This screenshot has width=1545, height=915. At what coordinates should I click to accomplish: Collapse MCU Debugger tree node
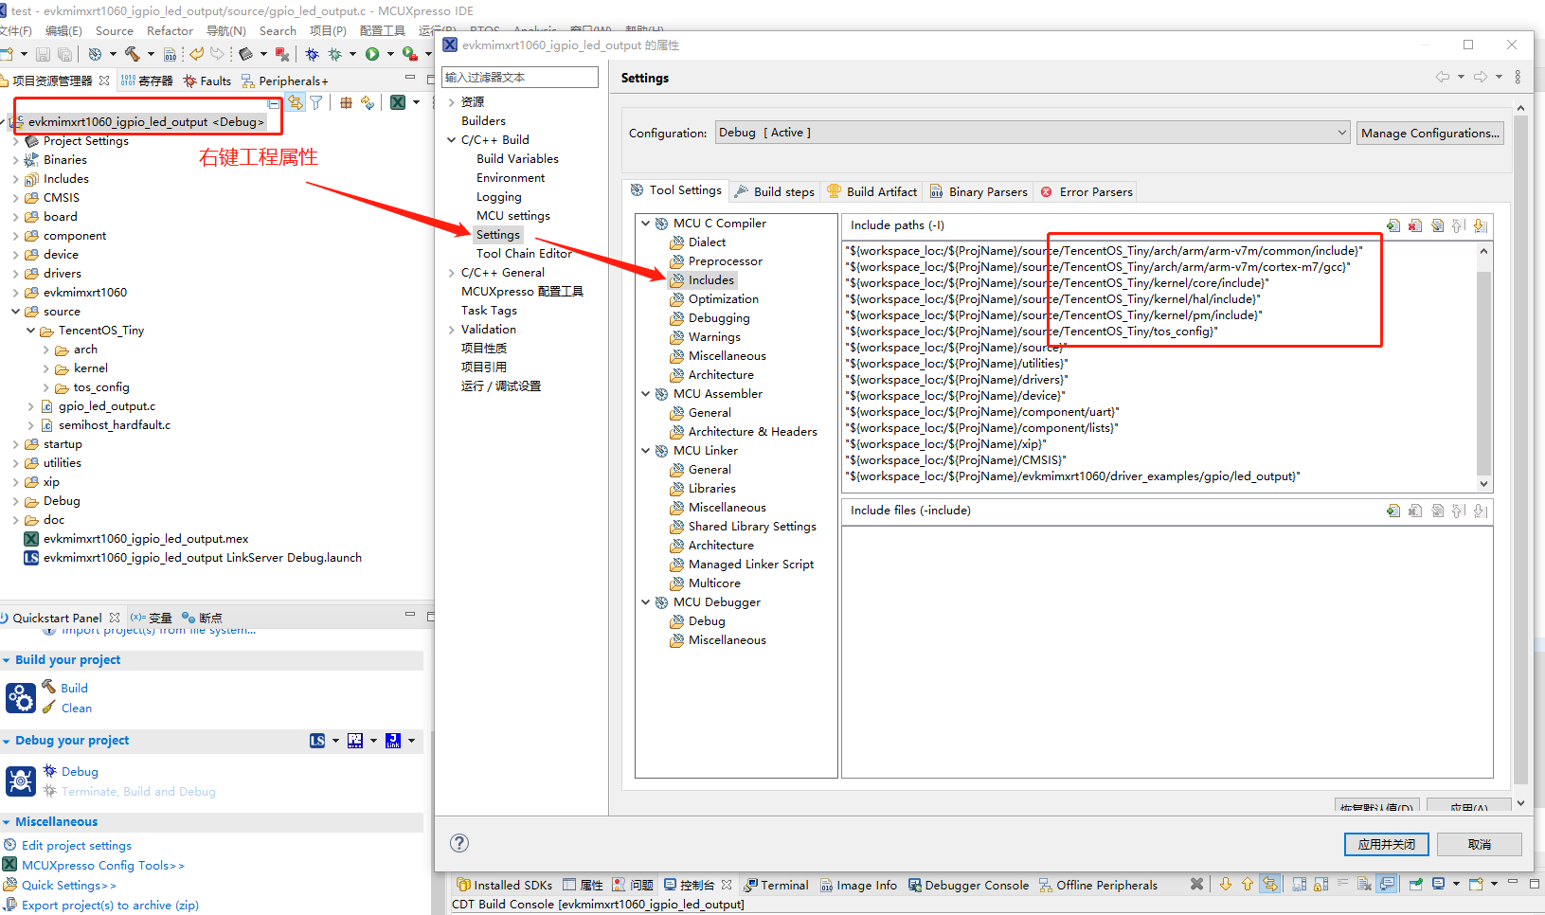(646, 602)
